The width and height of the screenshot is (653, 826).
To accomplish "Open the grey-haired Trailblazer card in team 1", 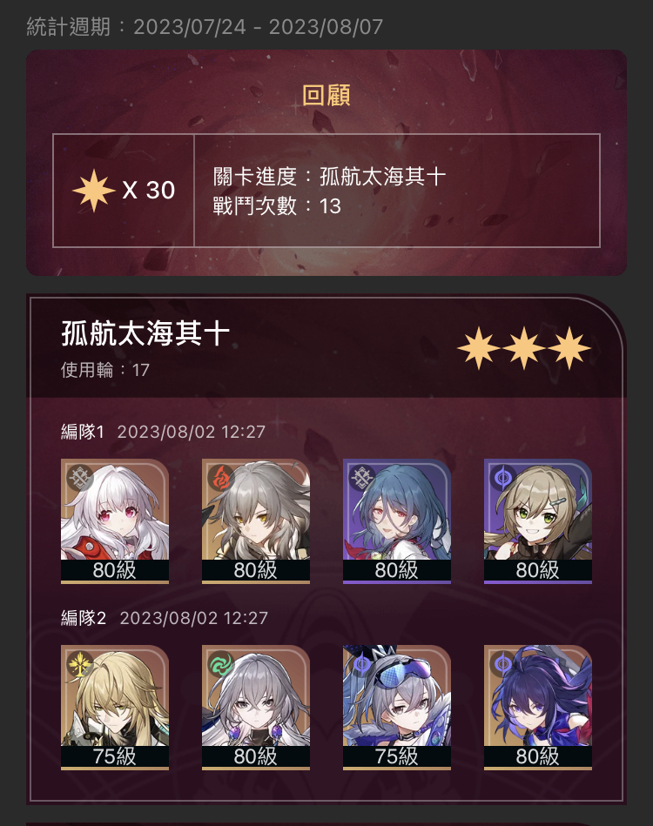I will pyautogui.click(x=256, y=521).
